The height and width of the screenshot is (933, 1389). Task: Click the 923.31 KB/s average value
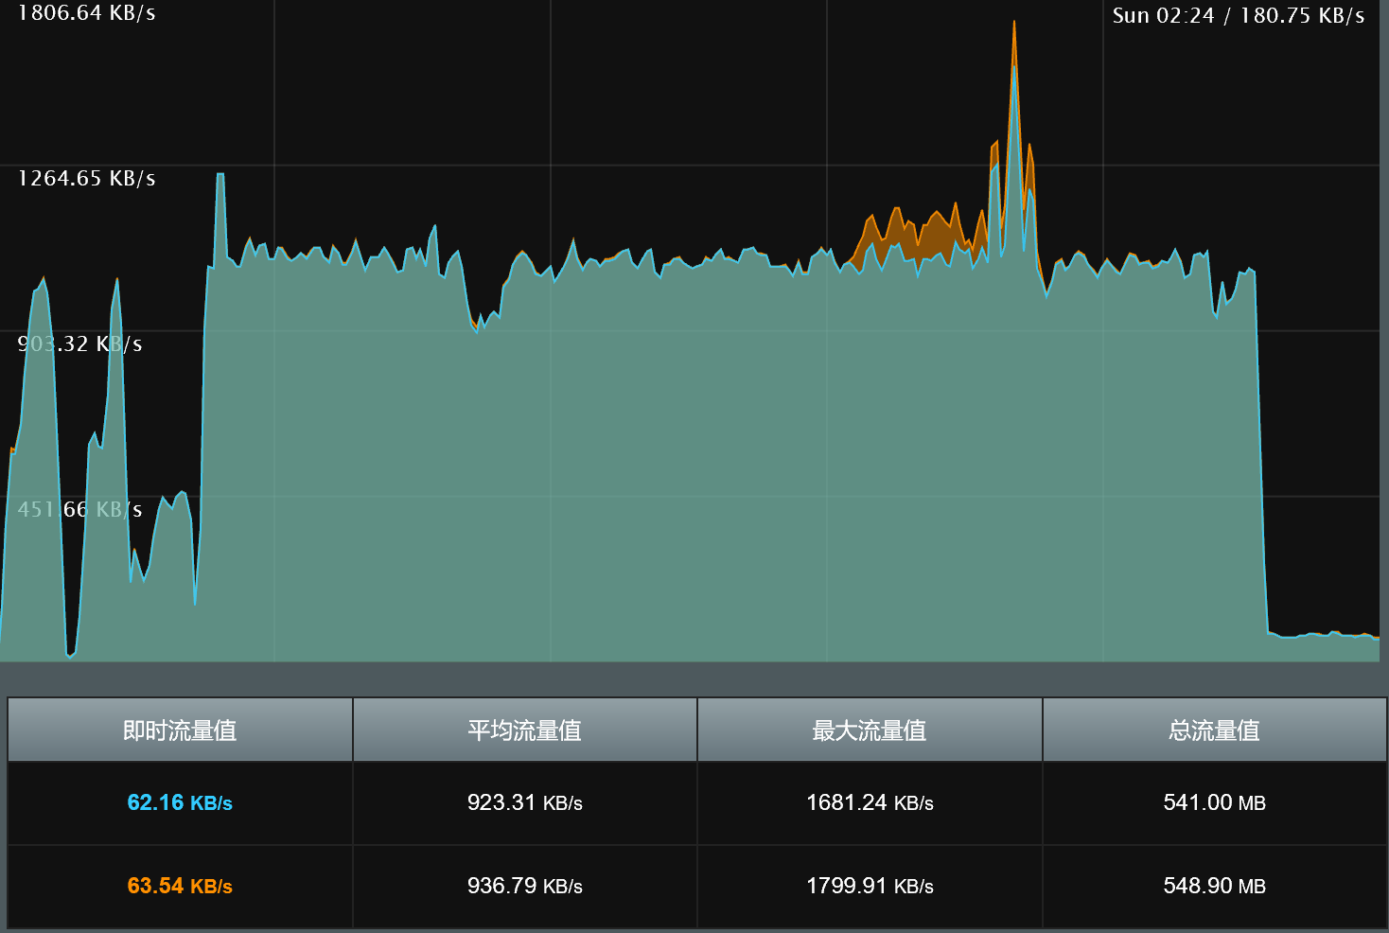(x=525, y=802)
